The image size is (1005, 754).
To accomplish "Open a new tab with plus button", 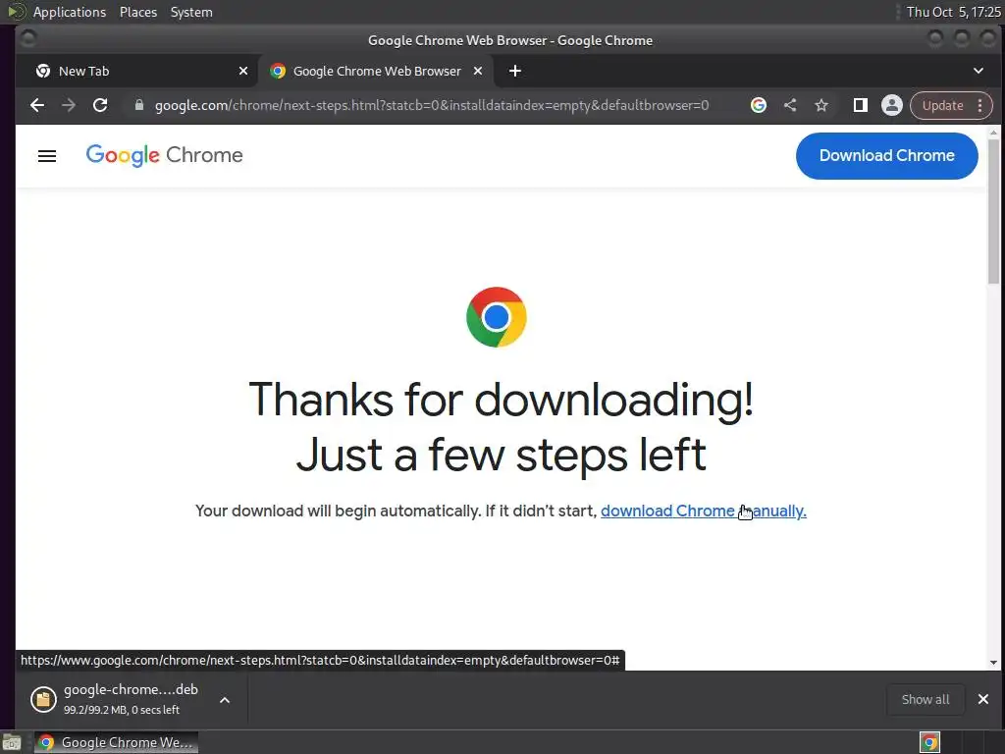I will pyautogui.click(x=514, y=71).
